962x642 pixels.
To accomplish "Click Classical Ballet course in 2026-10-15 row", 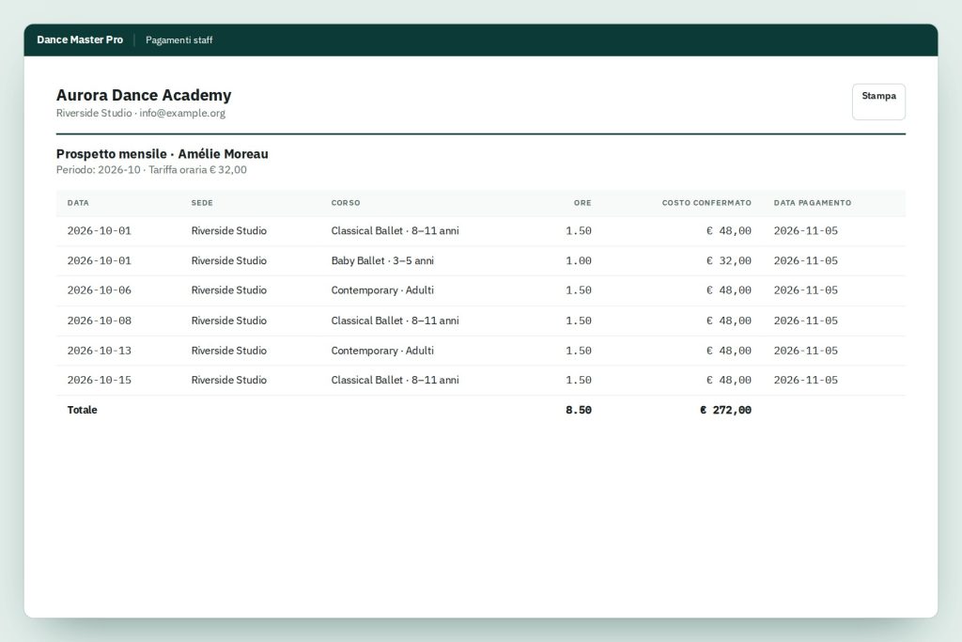I will (396, 380).
